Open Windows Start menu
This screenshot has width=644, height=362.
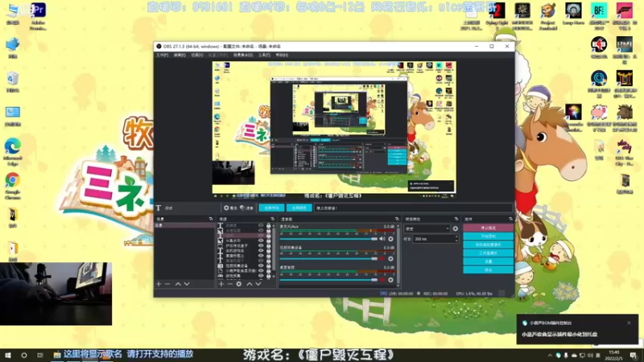(x=8, y=356)
